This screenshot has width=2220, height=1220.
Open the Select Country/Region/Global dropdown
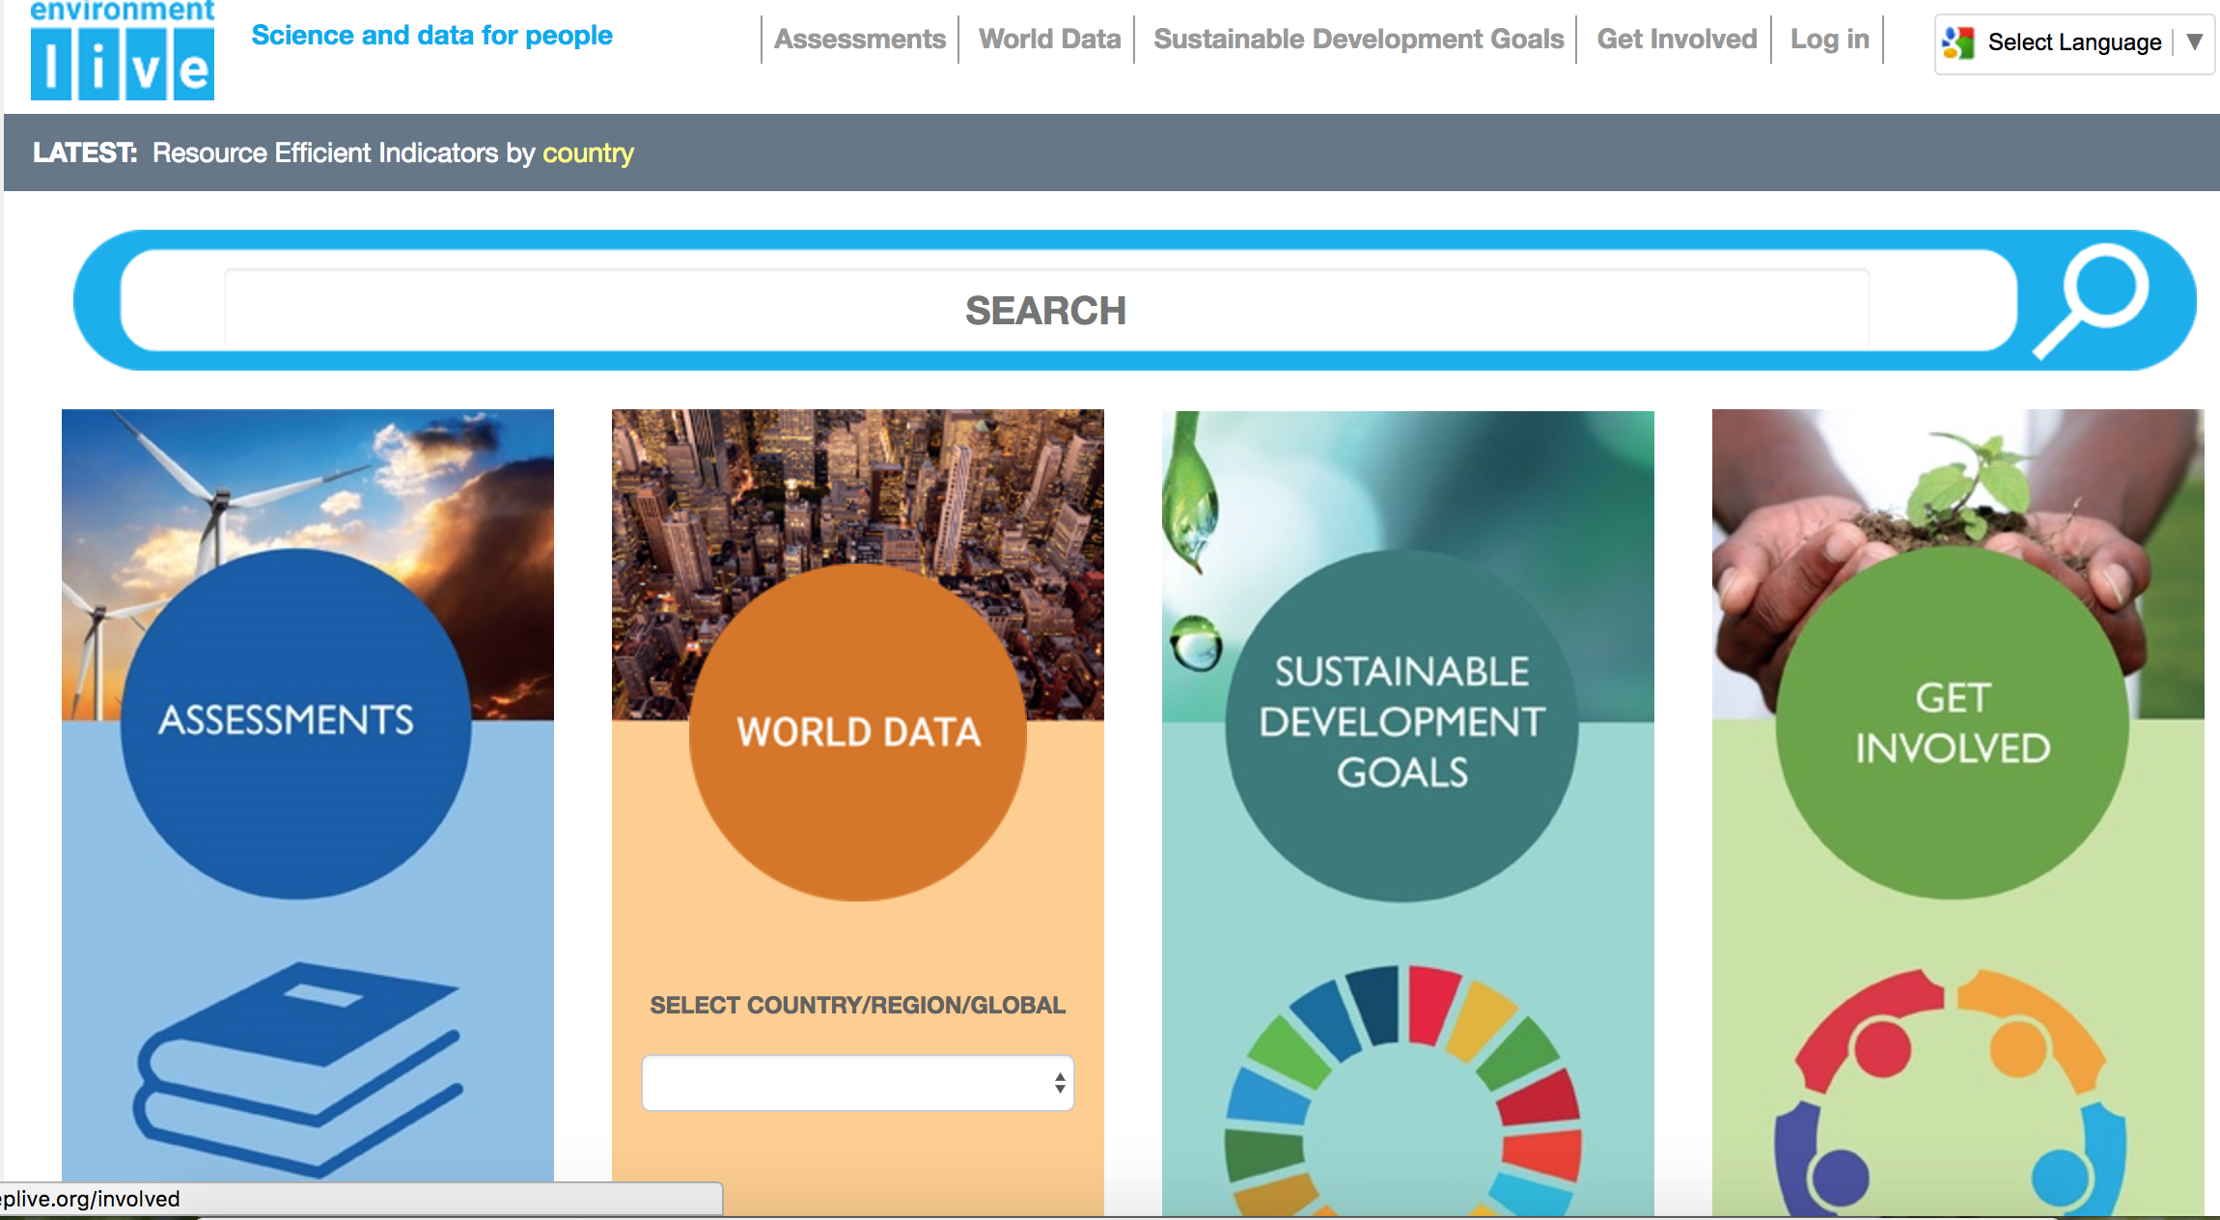point(858,1083)
